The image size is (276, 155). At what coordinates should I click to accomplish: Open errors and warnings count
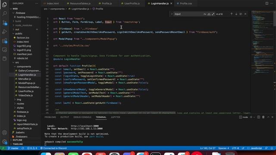(32, 148)
